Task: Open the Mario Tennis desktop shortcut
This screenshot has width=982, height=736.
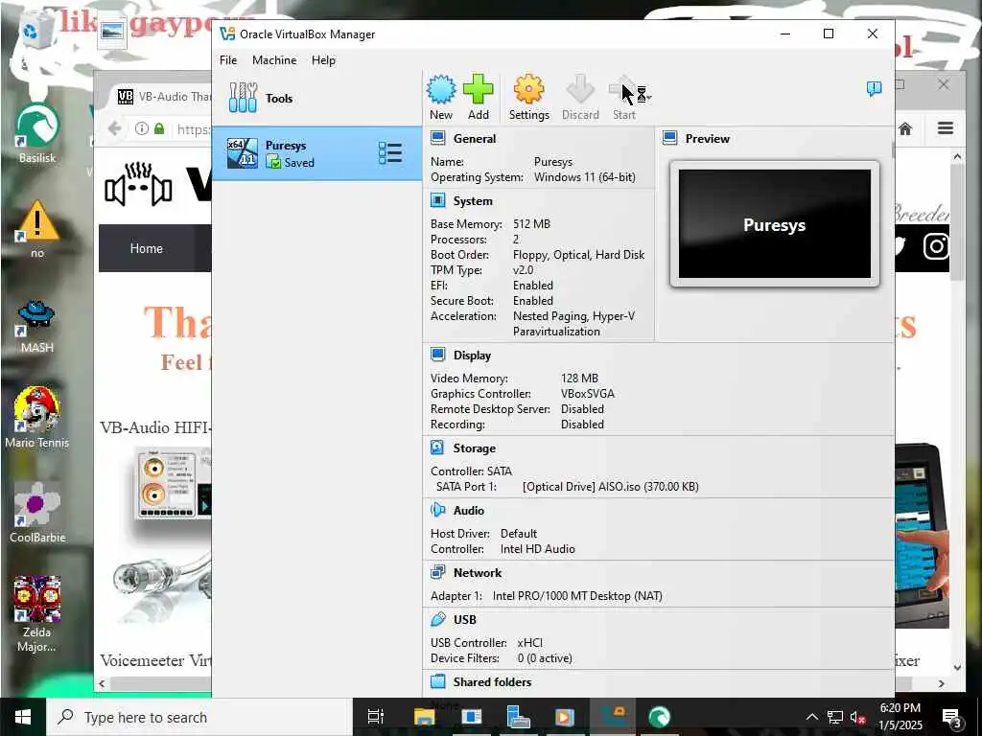Action: click(x=37, y=418)
